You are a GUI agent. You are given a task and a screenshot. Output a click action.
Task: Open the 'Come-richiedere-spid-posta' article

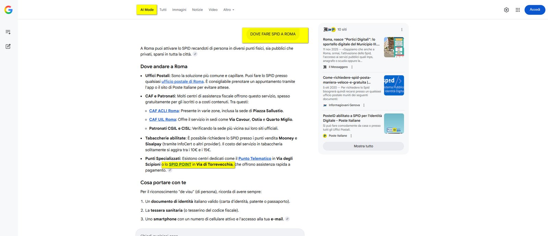[347, 80]
